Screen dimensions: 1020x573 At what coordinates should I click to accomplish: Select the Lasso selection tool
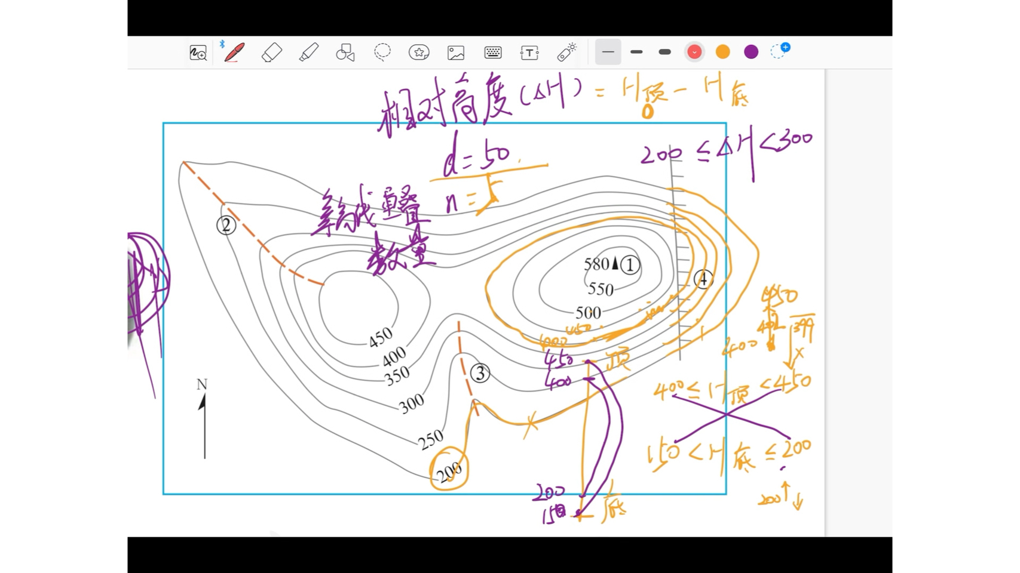pos(382,52)
